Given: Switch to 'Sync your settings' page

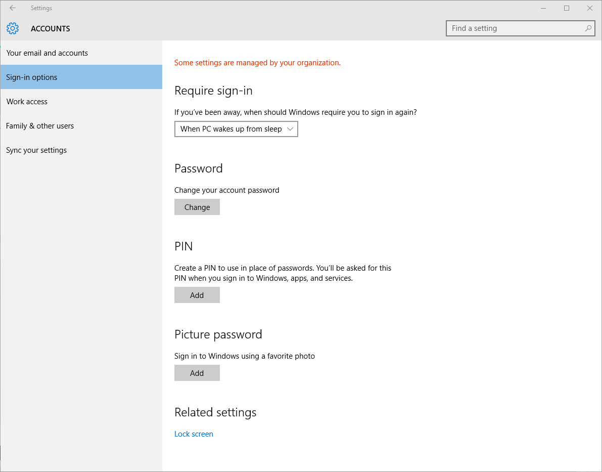Looking at the screenshot, I should click(x=36, y=150).
